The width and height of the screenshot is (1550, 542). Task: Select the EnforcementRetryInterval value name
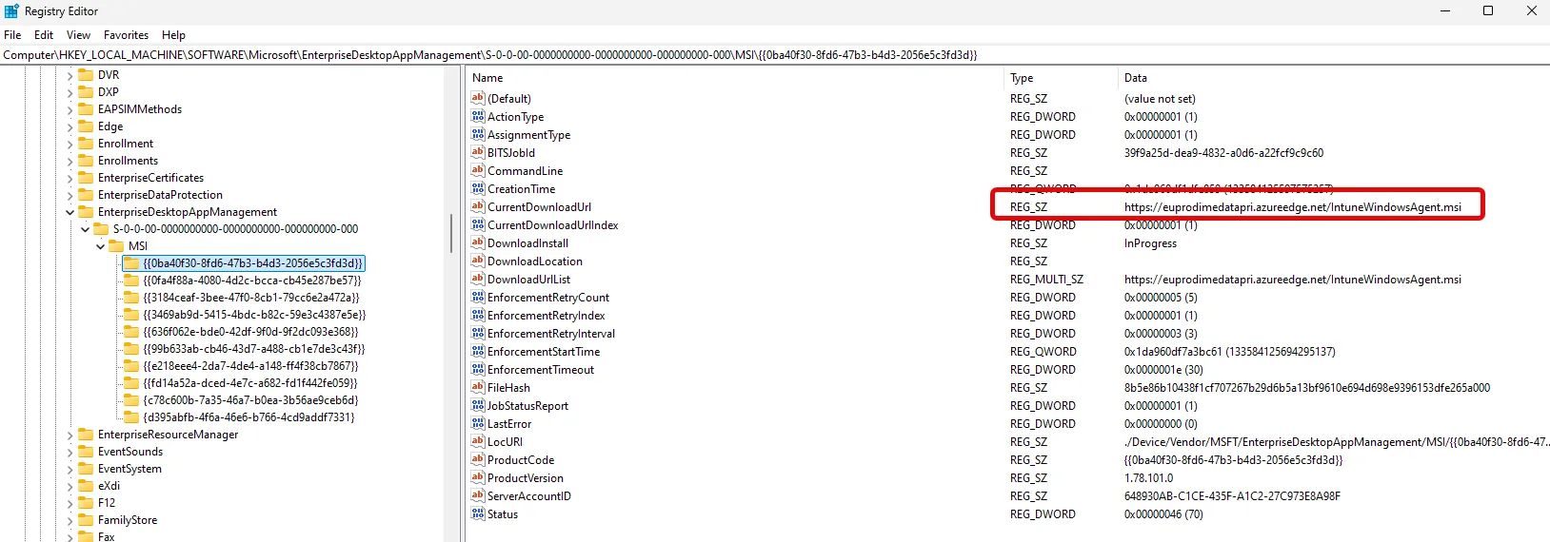tap(551, 333)
